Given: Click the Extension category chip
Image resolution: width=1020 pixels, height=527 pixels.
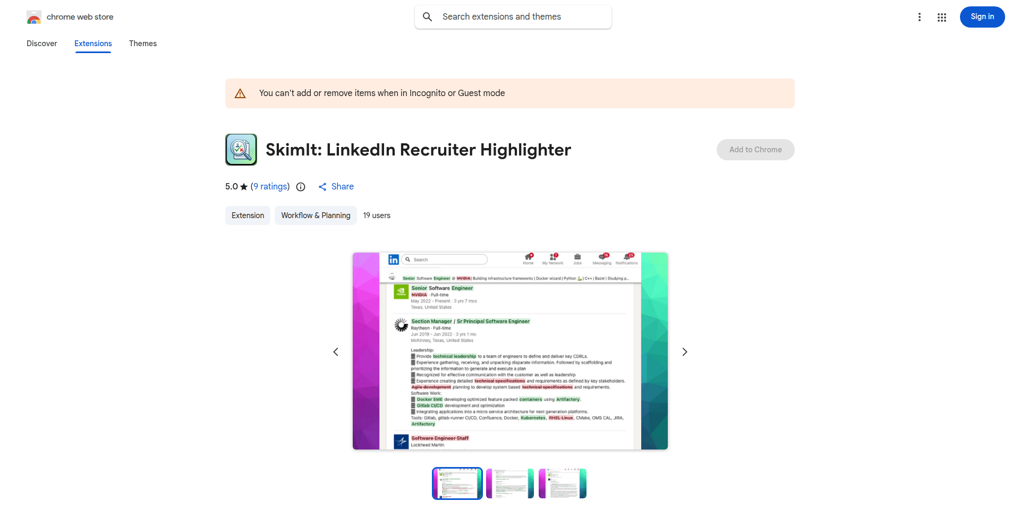Looking at the screenshot, I should coord(248,215).
